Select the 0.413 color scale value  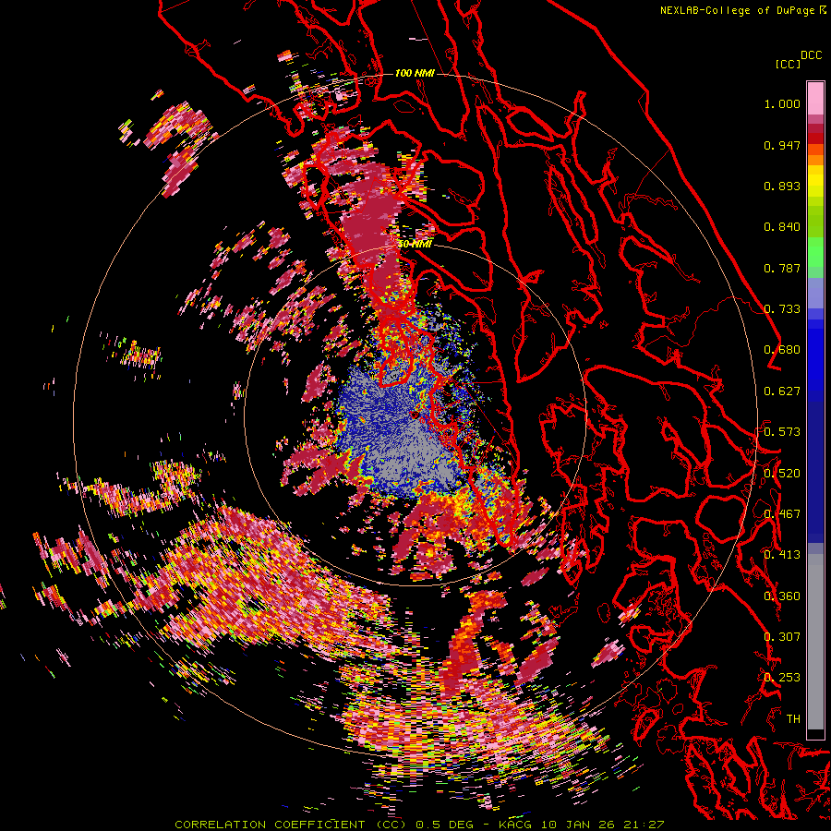(x=782, y=555)
